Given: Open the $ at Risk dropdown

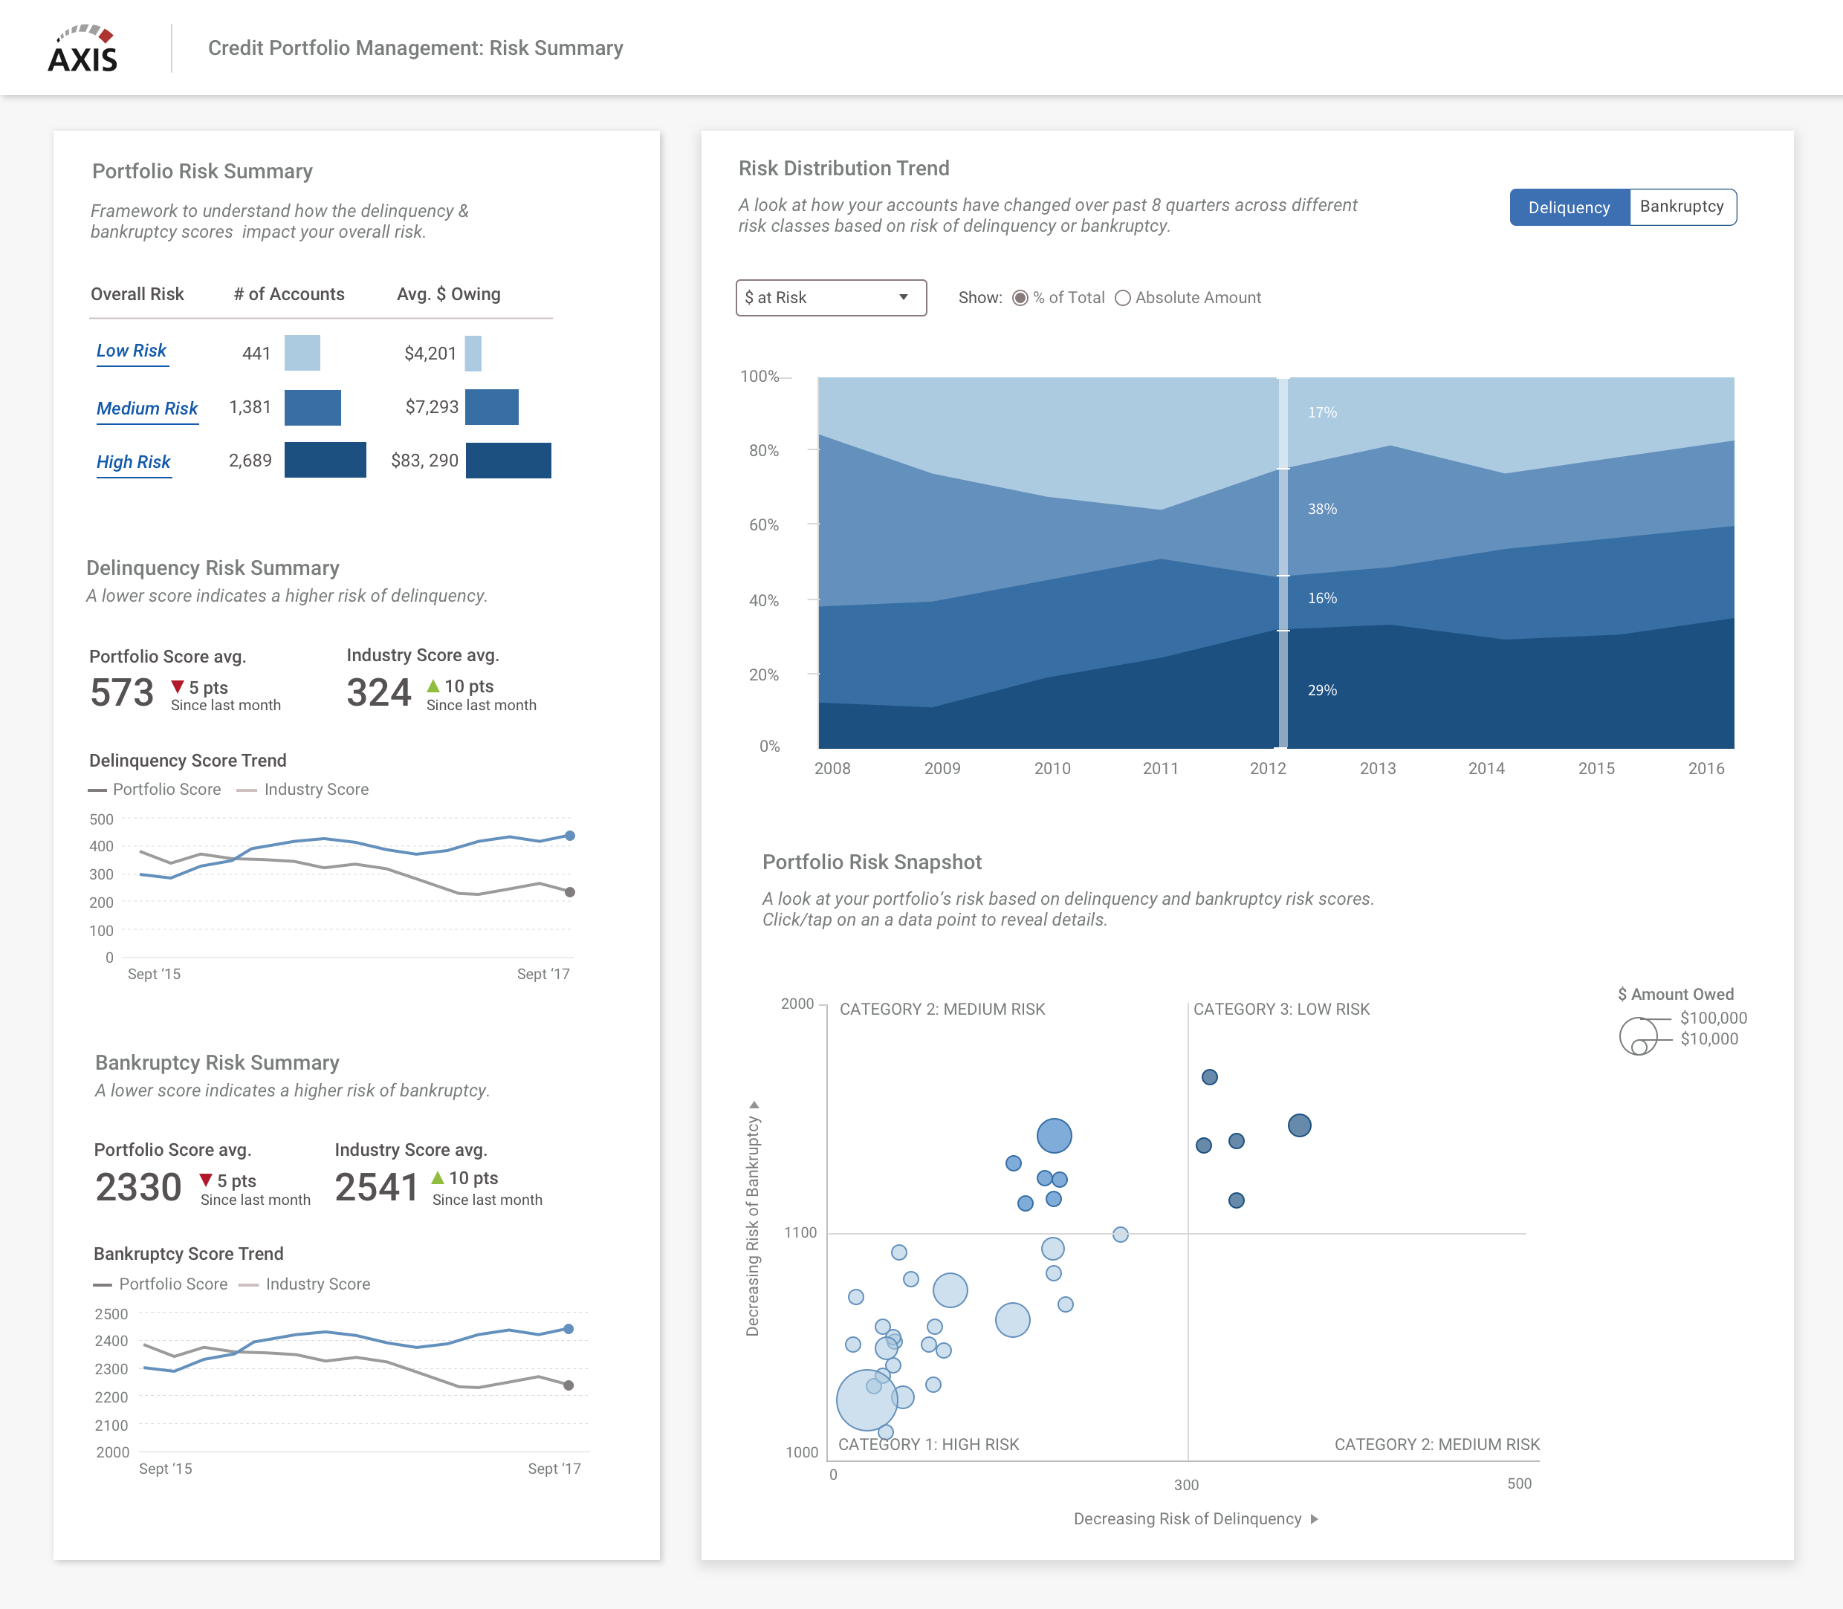Looking at the screenshot, I should (x=831, y=297).
